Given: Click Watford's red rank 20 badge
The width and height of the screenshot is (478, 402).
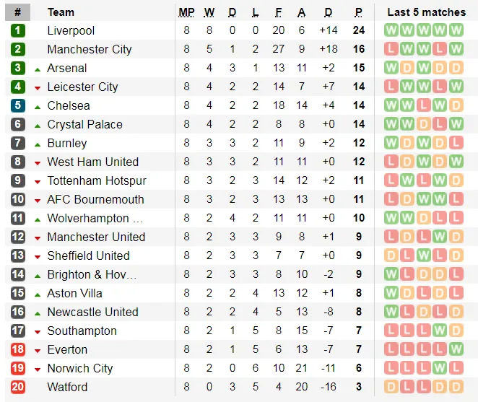Looking at the screenshot, I should click(x=18, y=387).
